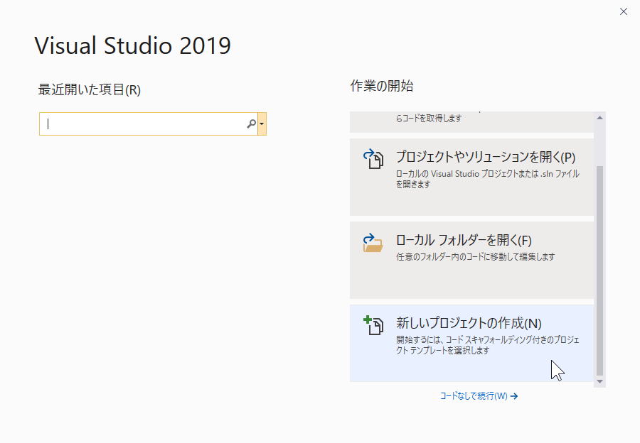Click the scrollbar up arrow
The height and width of the screenshot is (443, 640).
599,118
